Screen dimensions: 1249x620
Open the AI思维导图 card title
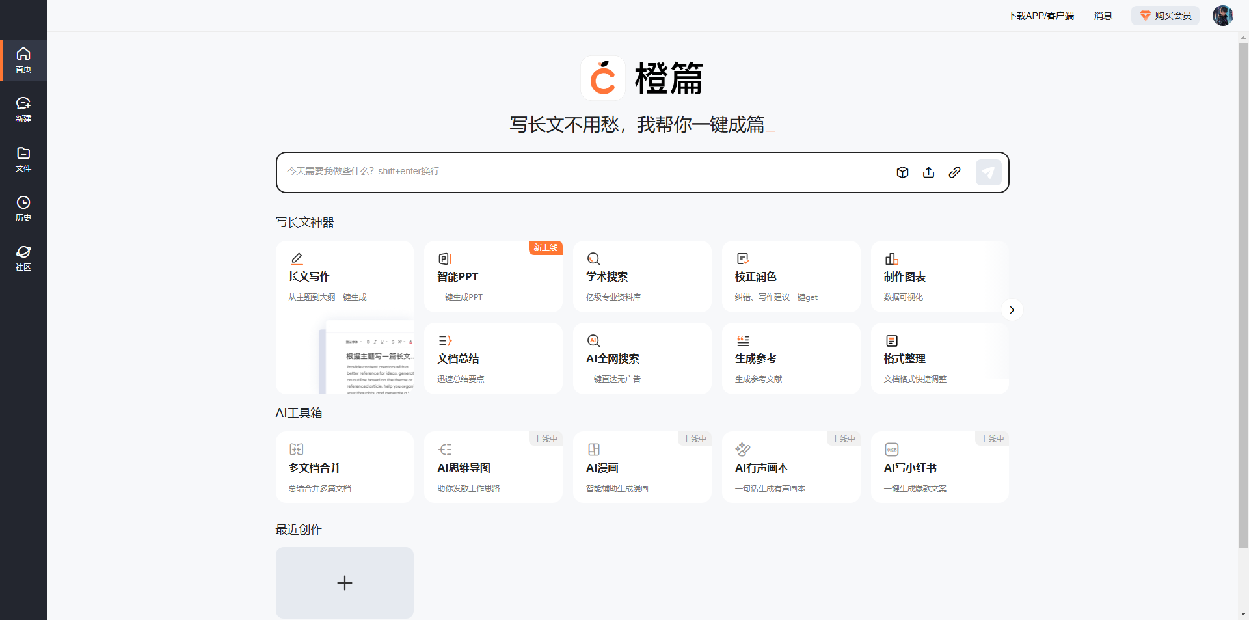point(464,468)
